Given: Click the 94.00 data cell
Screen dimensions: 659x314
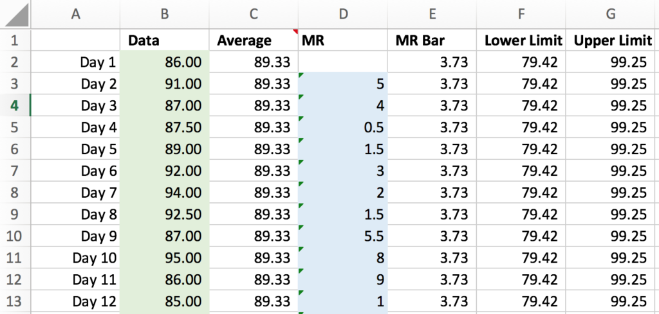Looking at the screenshot, I should click(164, 193).
